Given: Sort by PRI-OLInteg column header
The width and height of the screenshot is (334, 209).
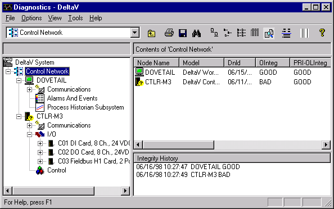Looking at the screenshot, I should point(310,63).
